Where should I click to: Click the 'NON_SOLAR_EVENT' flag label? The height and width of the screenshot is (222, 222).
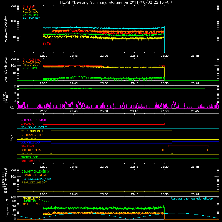tap(34, 127)
